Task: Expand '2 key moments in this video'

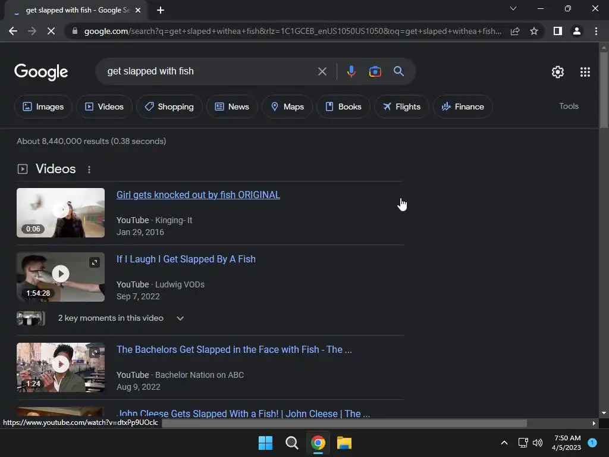Action: tap(120, 318)
